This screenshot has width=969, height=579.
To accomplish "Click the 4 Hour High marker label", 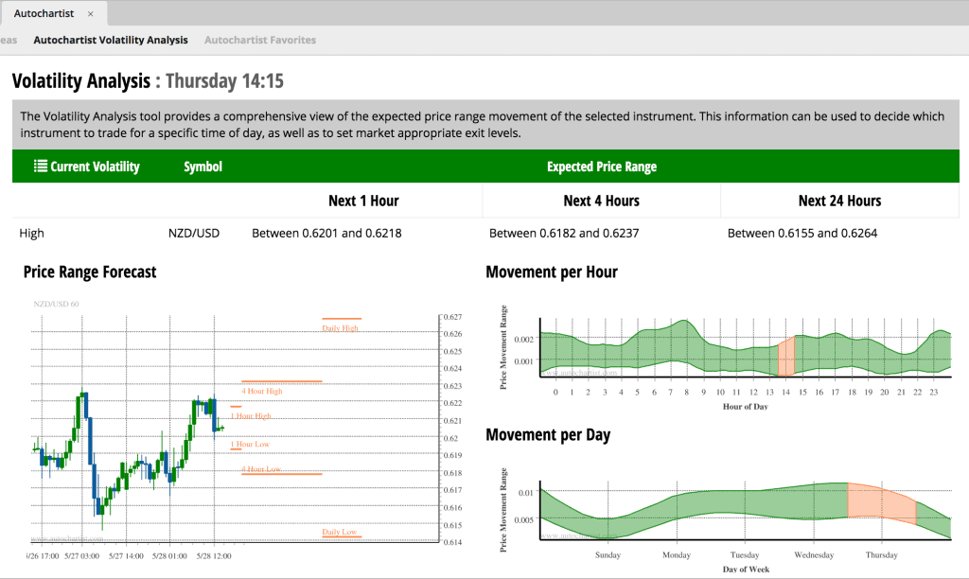I will click(x=262, y=391).
